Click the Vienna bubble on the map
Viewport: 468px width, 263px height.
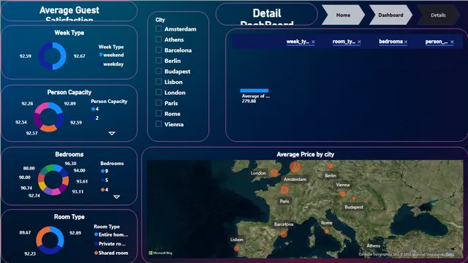[343, 194]
